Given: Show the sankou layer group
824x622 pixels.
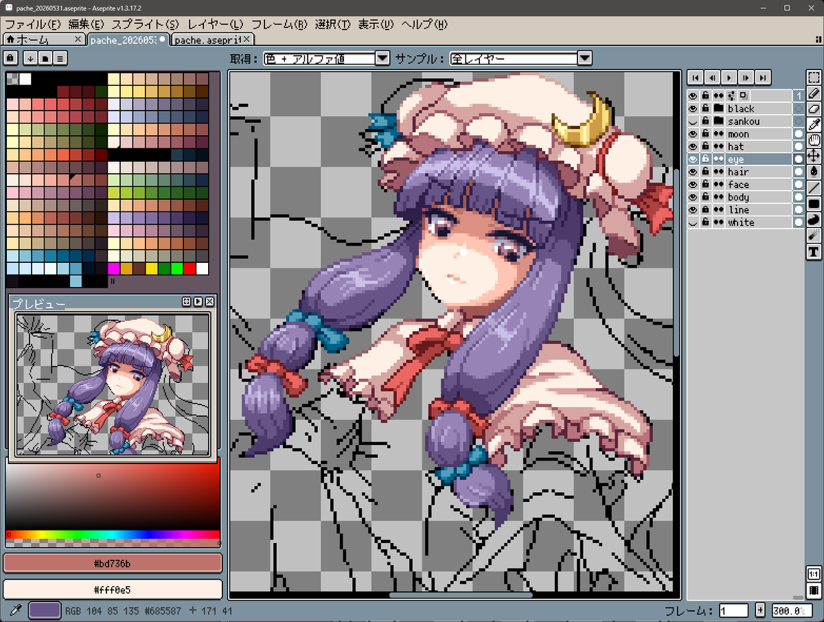Looking at the screenshot, I should pos(693,122).
